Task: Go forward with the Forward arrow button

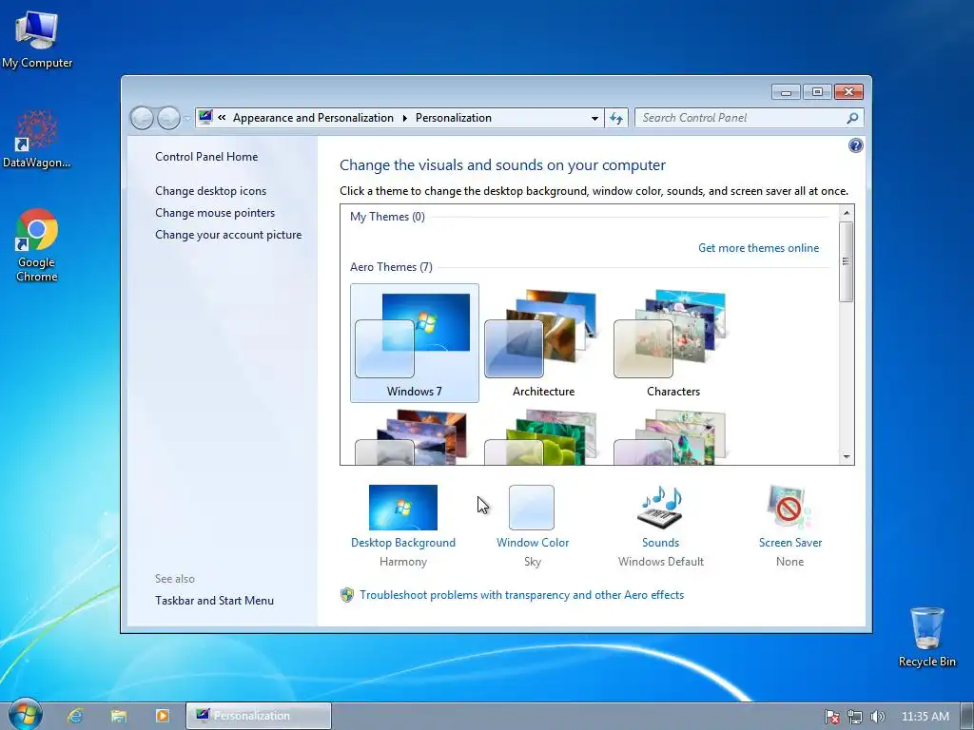Action: [x=168, y=118]
